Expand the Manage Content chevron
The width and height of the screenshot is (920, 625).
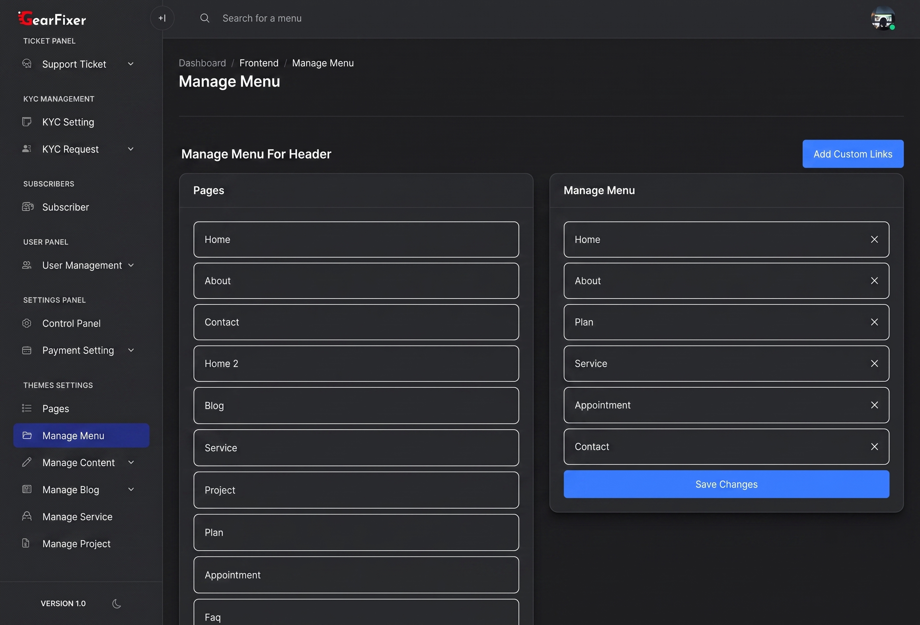tap(130, 462)
